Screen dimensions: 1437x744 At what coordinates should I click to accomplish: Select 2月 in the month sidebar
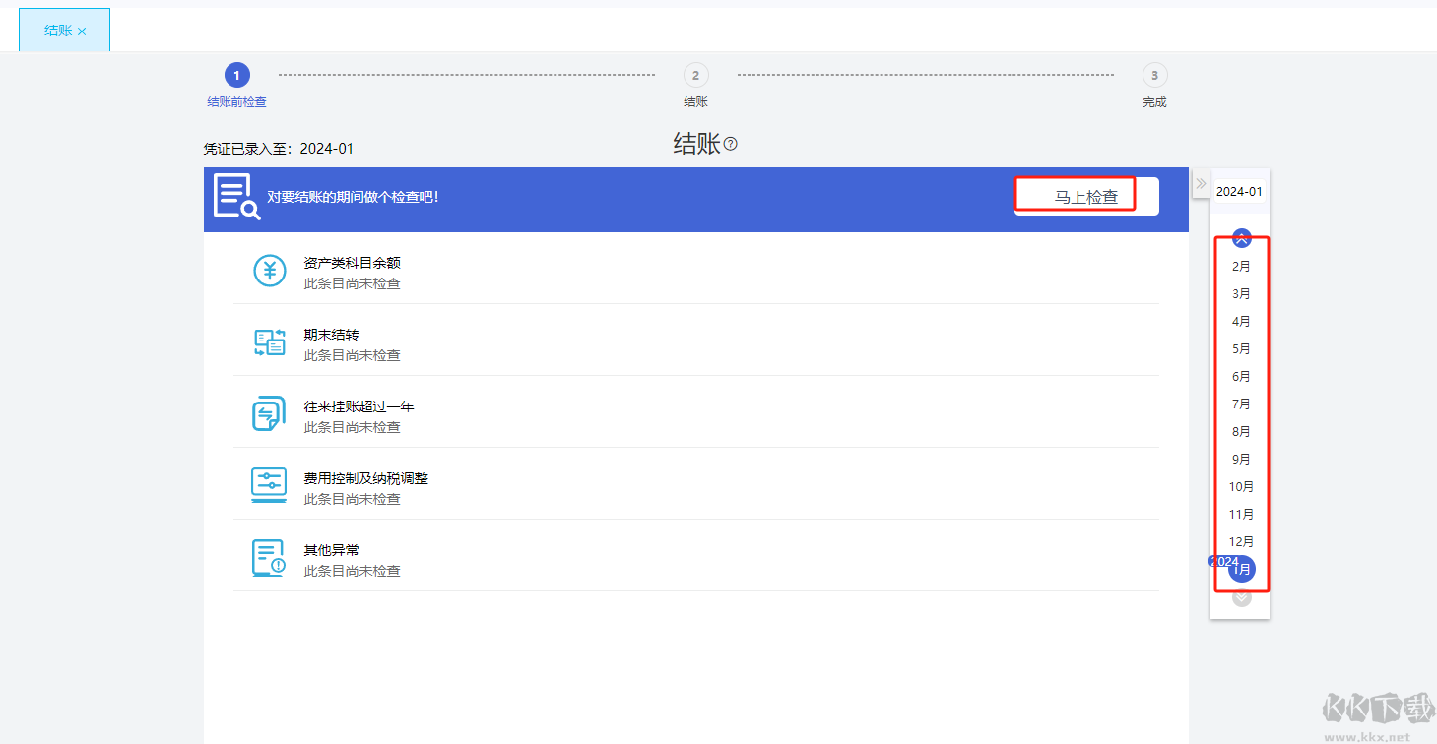1241,266
